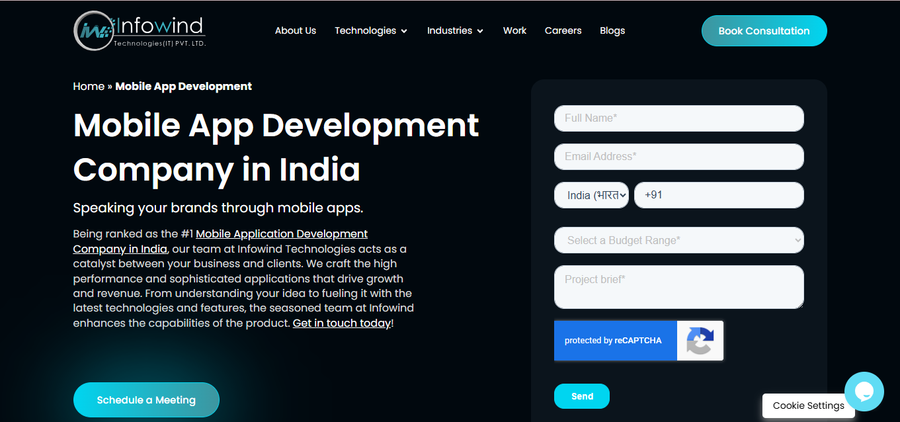Open the Work menu item
This screenshot has height=422, width=900.
click(514, 30)
